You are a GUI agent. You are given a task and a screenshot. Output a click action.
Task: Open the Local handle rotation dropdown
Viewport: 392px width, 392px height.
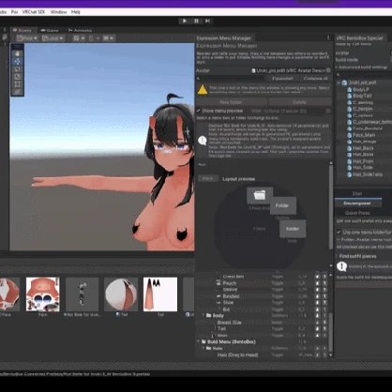point(53,38)
